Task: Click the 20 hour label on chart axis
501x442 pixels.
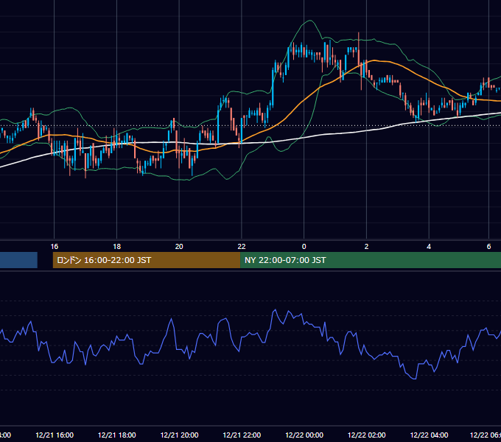Action: coord(179,247)
